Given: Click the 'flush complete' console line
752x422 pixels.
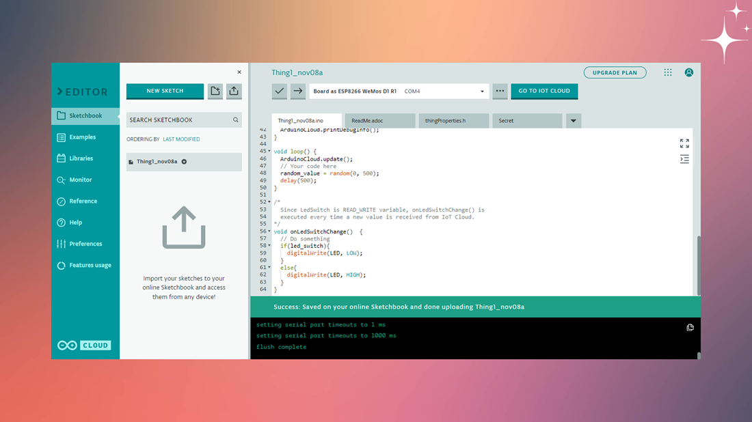Looking at the screenshot, I should click(281, 347).
